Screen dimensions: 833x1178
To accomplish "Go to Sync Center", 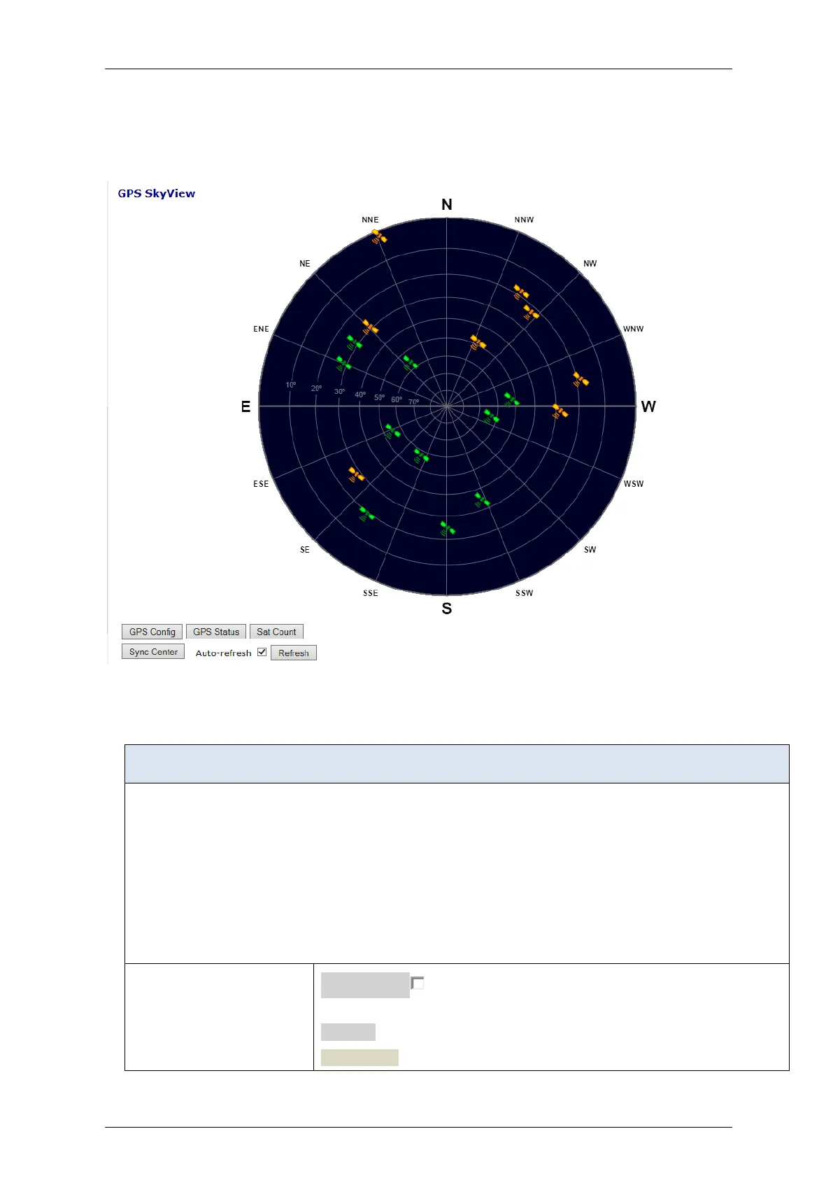I will tap(153, 652).
